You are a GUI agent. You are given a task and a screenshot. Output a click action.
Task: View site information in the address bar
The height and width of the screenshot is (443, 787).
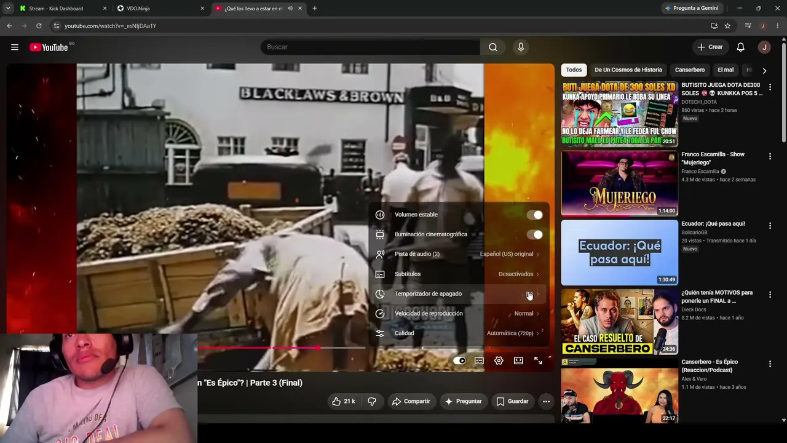tap(56, 26)
